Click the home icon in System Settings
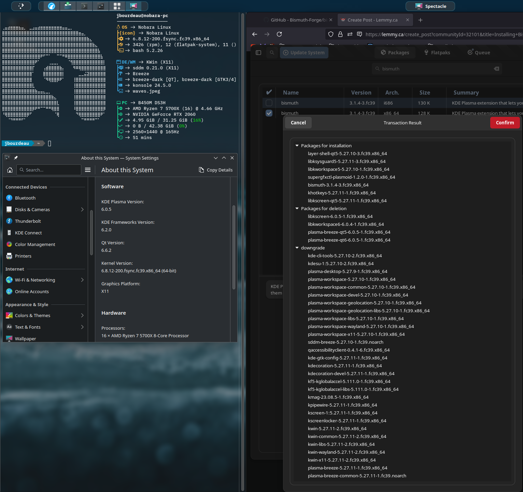The height and width of the screenshot is (492, 523). (10, 170)
